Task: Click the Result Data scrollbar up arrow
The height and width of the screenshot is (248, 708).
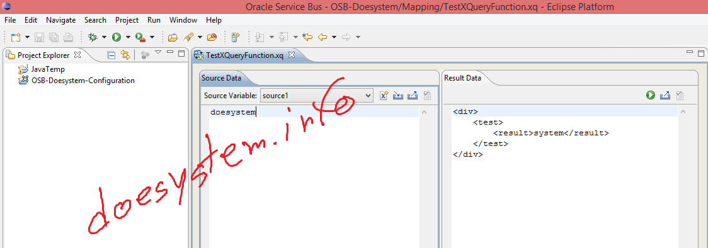Action: click(x=683, y=112)
